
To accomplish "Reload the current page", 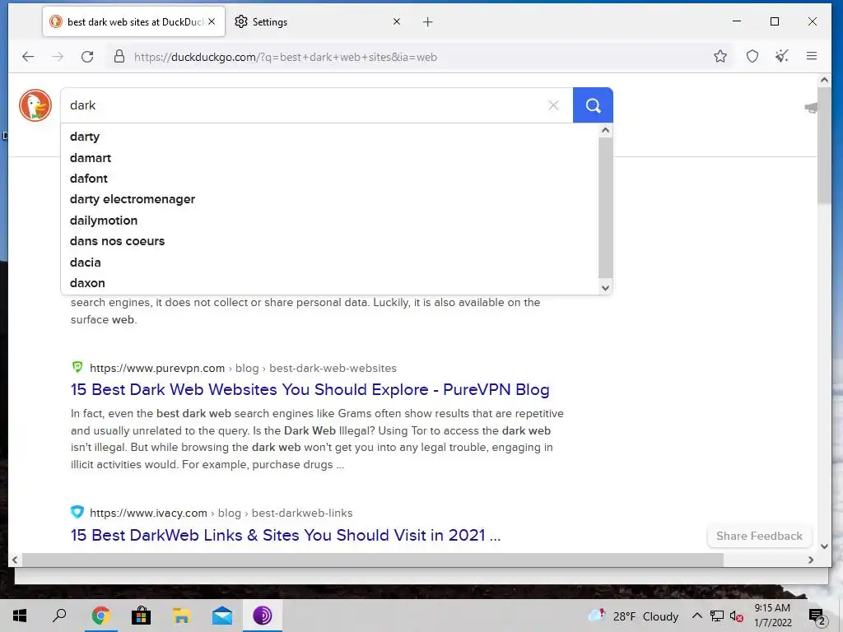I will coord(87,57).
